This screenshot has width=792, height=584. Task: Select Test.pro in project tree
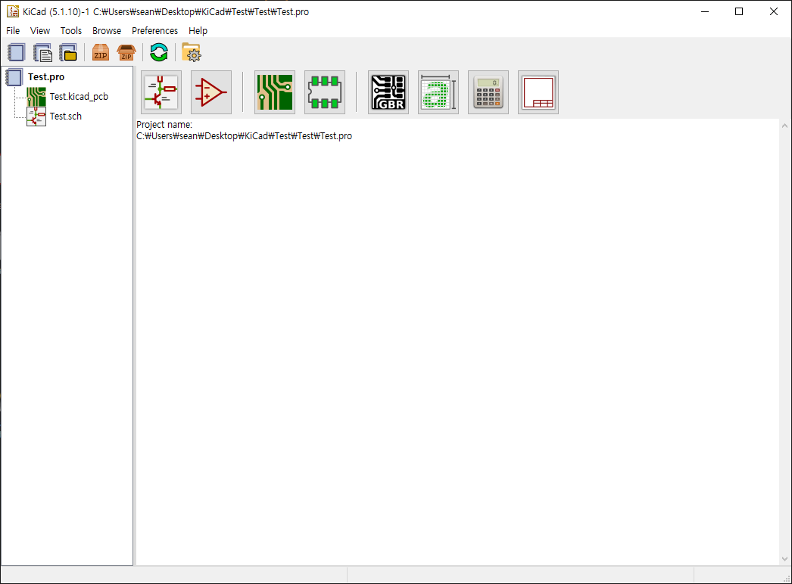[x=46, y=76]
